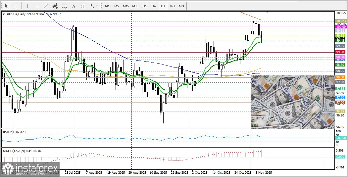Open the arrows objects dropdown

tap(94, 6)
